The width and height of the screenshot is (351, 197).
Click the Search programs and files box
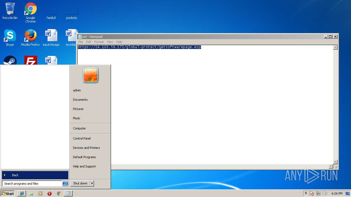[32, 184]
